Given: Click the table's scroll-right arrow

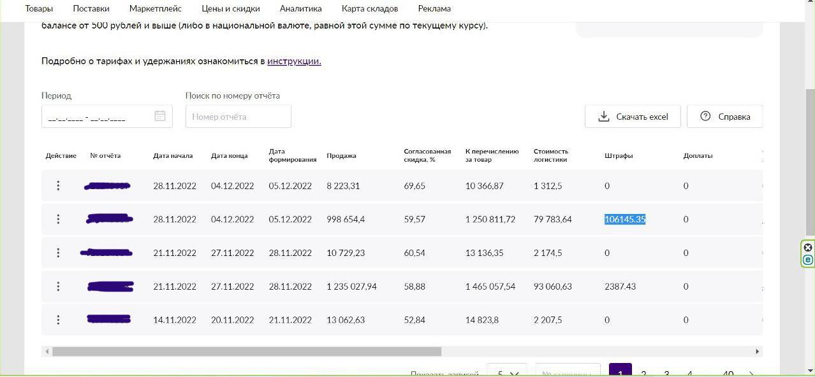Looking at the screenshot, I should coord(758,352).
